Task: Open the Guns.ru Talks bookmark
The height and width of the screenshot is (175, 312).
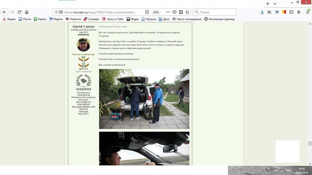Action: click(113, 19)
